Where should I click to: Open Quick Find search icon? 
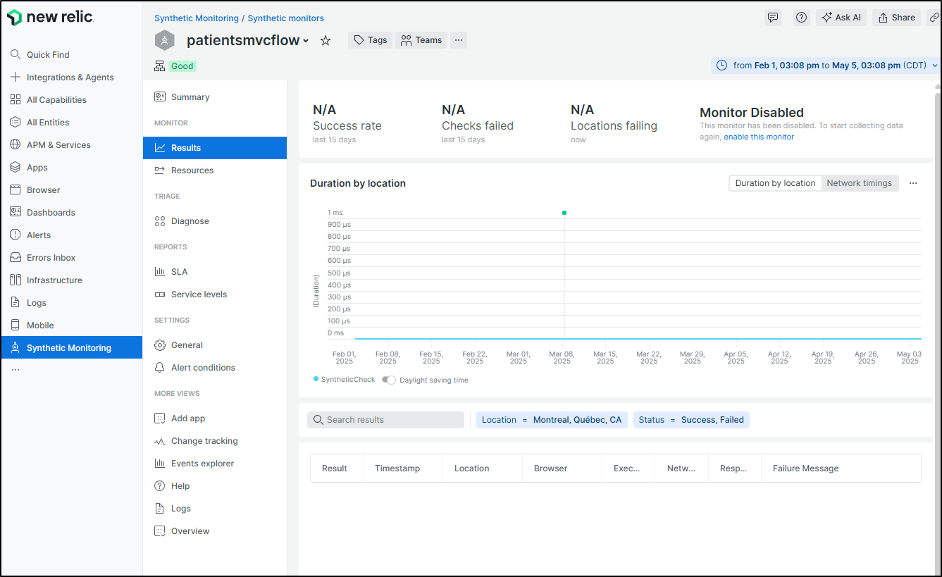(16, 54)
